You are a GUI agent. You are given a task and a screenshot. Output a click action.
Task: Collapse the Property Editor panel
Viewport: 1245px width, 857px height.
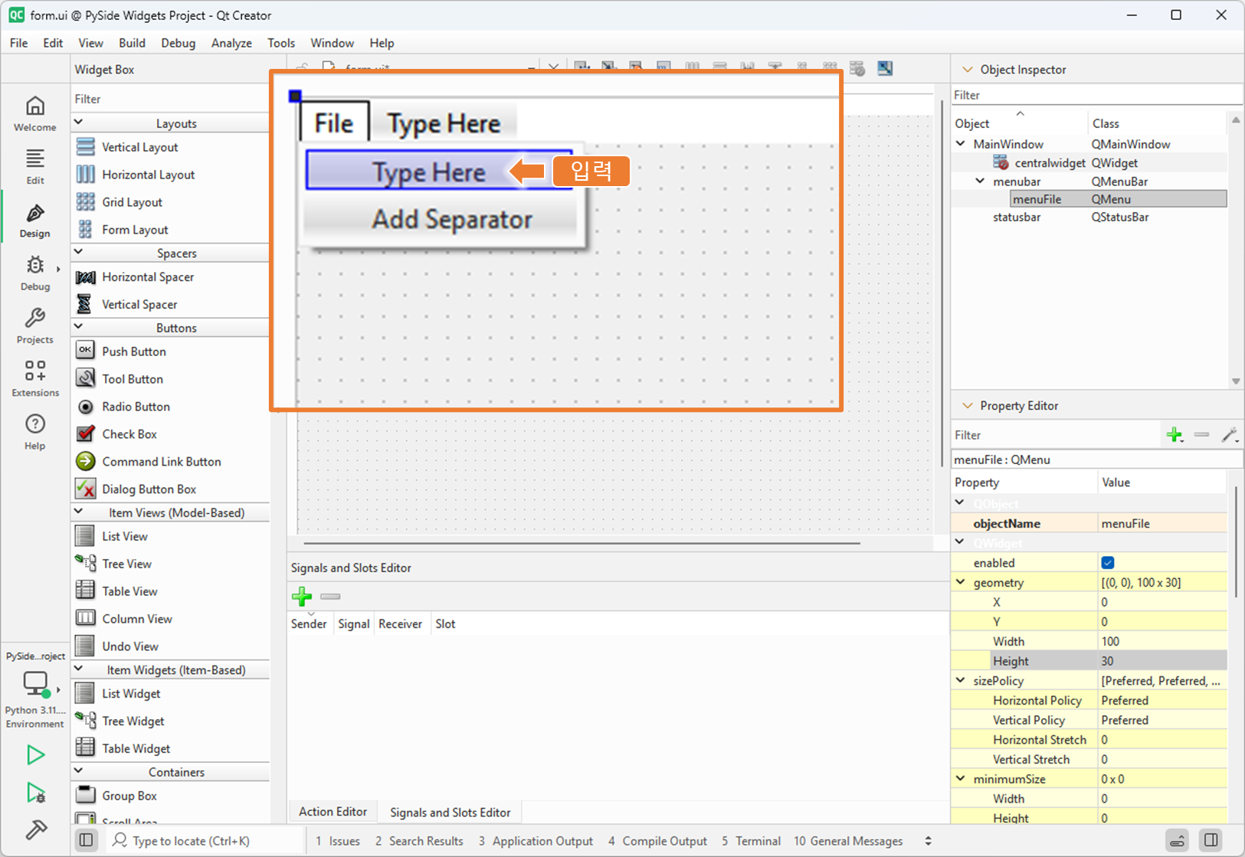tap(967, 406)
